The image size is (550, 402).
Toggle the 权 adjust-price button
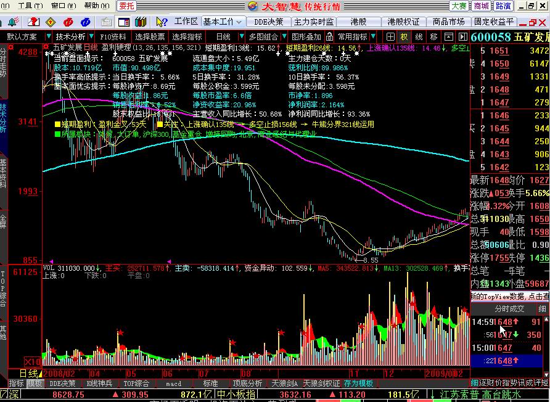(x=404, y=36)
